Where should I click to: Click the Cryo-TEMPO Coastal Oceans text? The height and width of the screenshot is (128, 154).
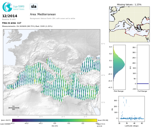pyautogui.click(x=19, y=8)
